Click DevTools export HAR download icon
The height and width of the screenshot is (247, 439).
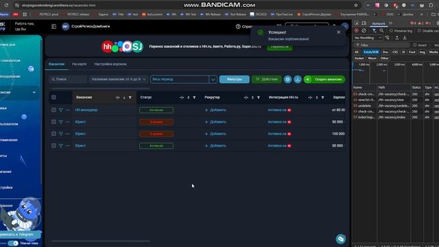coord(405,38)
